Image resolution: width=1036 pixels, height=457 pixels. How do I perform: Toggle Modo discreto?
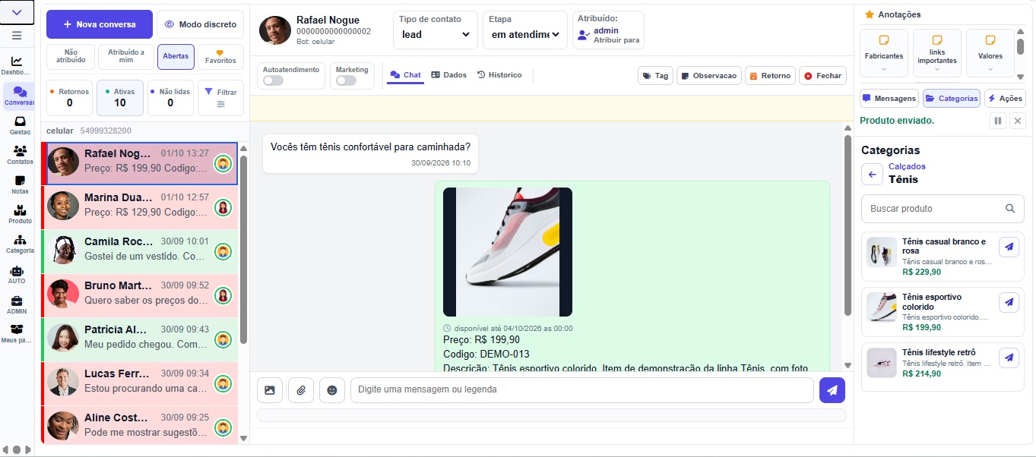click(201, 24)
